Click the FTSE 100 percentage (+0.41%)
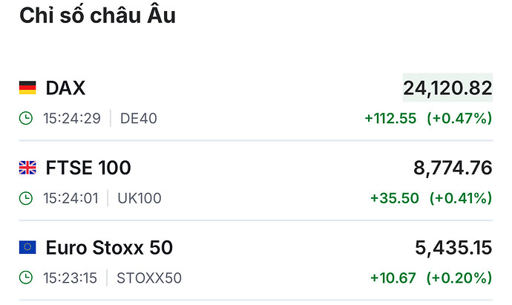This screenshot has width=512, height=305. pyautogui.click(x=459, y=198)
